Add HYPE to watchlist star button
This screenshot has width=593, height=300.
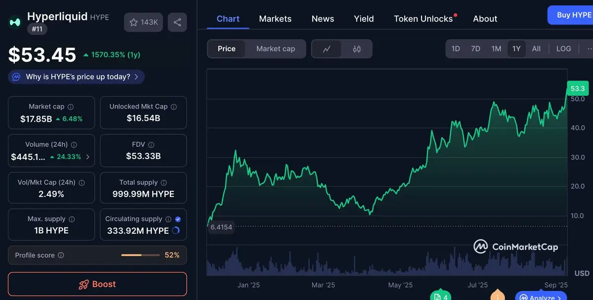pyautogui.click(x=143, y=22)
